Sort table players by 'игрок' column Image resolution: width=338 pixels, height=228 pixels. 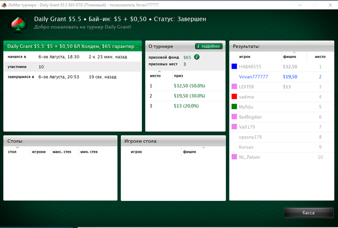coord(151,152)
